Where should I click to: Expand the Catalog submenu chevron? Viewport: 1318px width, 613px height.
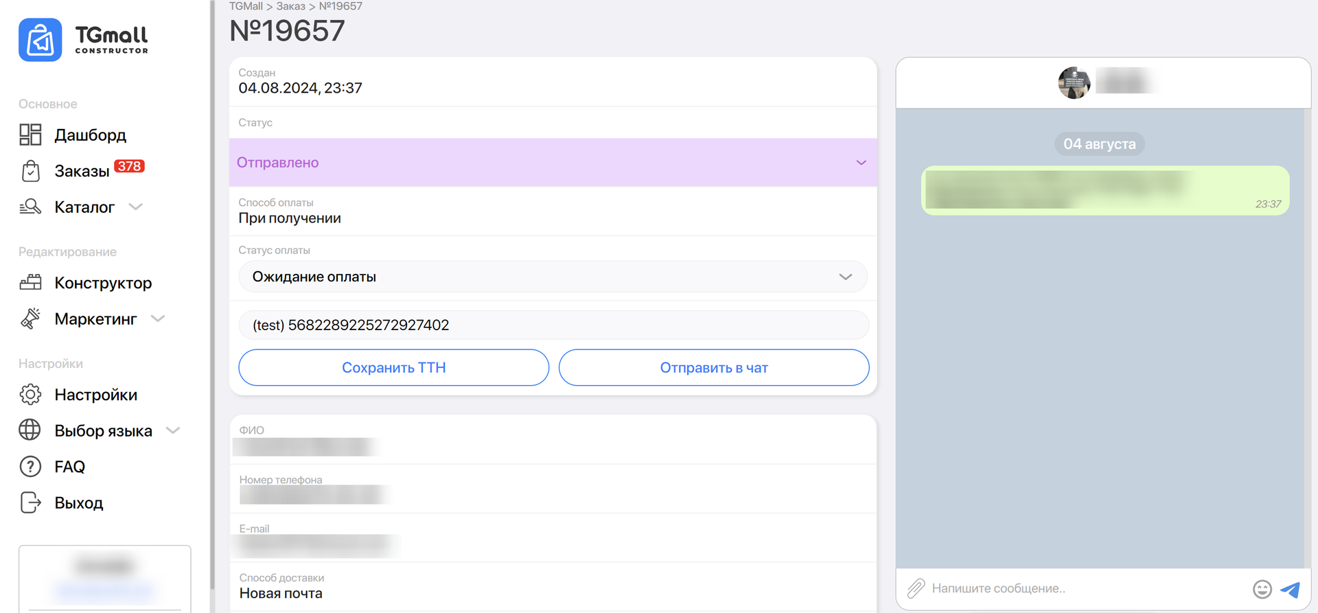[x=136, y=207]
